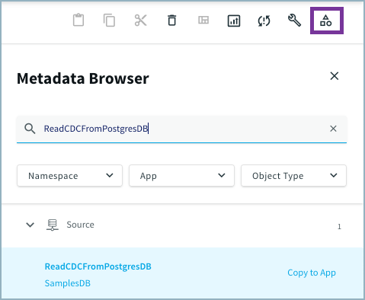Click into the metadata search field
Screen dimensions: 365x300
181,129
